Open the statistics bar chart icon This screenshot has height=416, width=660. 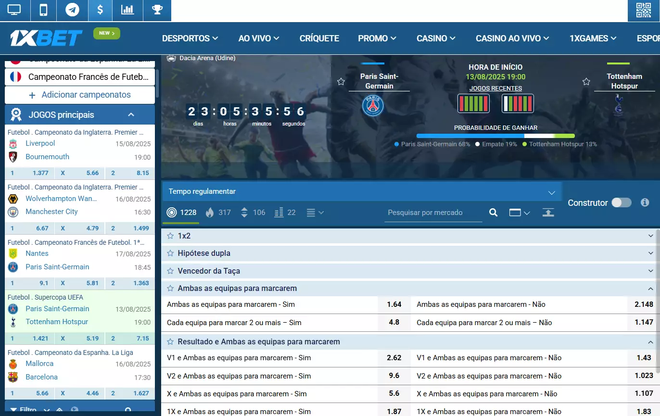[127, 10]
